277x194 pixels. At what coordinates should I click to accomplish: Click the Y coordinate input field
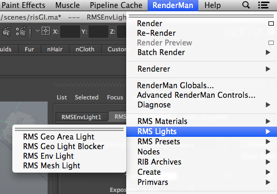pos(98,32)
